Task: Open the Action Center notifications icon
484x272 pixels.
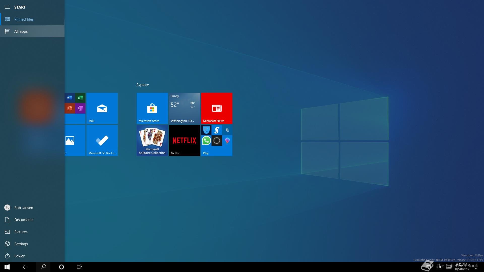Action: 476,267
